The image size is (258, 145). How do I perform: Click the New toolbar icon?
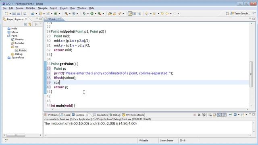coord(6,14)
